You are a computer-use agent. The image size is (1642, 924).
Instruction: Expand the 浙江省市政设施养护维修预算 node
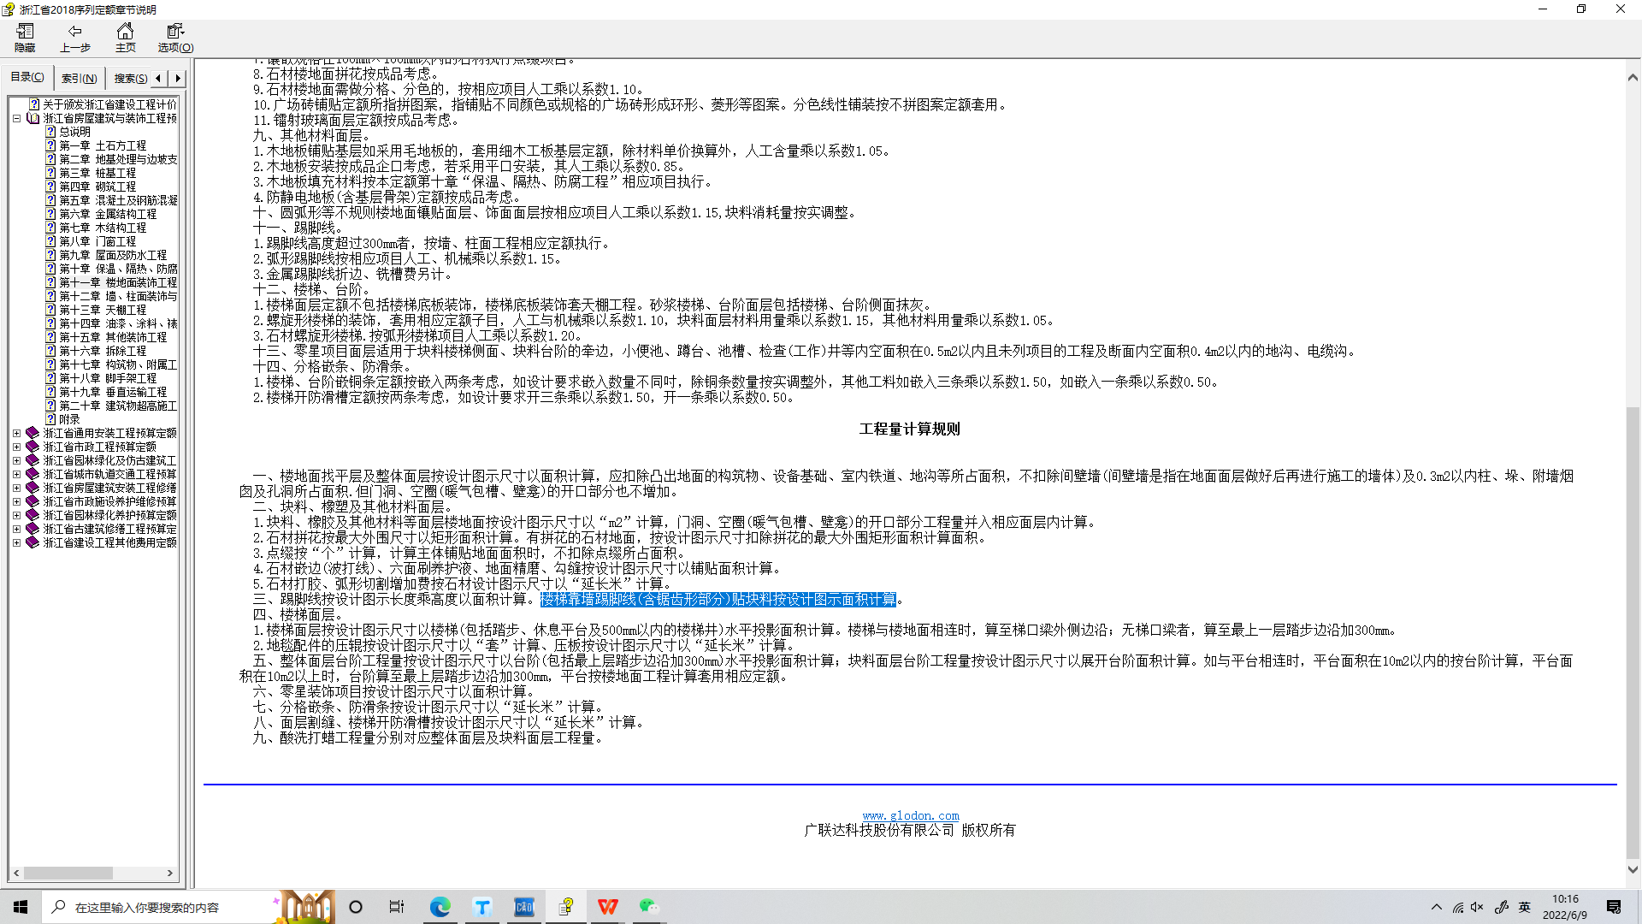(16, 501)
